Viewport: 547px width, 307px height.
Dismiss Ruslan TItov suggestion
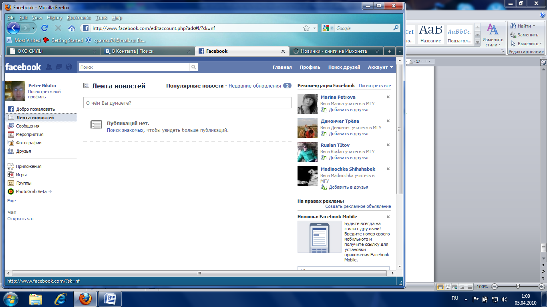[388, 145]
